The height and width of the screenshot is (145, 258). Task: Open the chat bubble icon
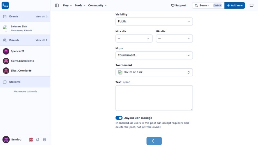(x=252, y=5)
